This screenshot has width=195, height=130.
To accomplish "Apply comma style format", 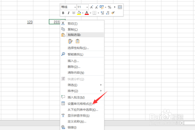I will pos(114,7).
